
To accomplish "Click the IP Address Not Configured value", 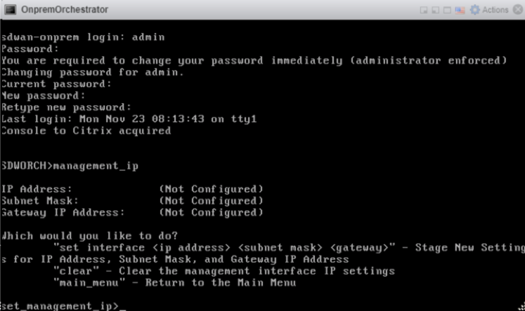I will point(212,190).
